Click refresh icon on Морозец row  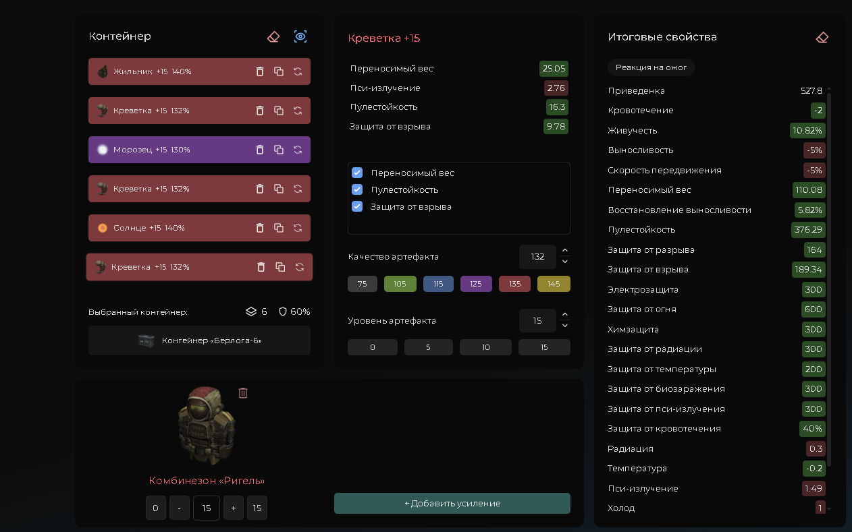point(298,150)
